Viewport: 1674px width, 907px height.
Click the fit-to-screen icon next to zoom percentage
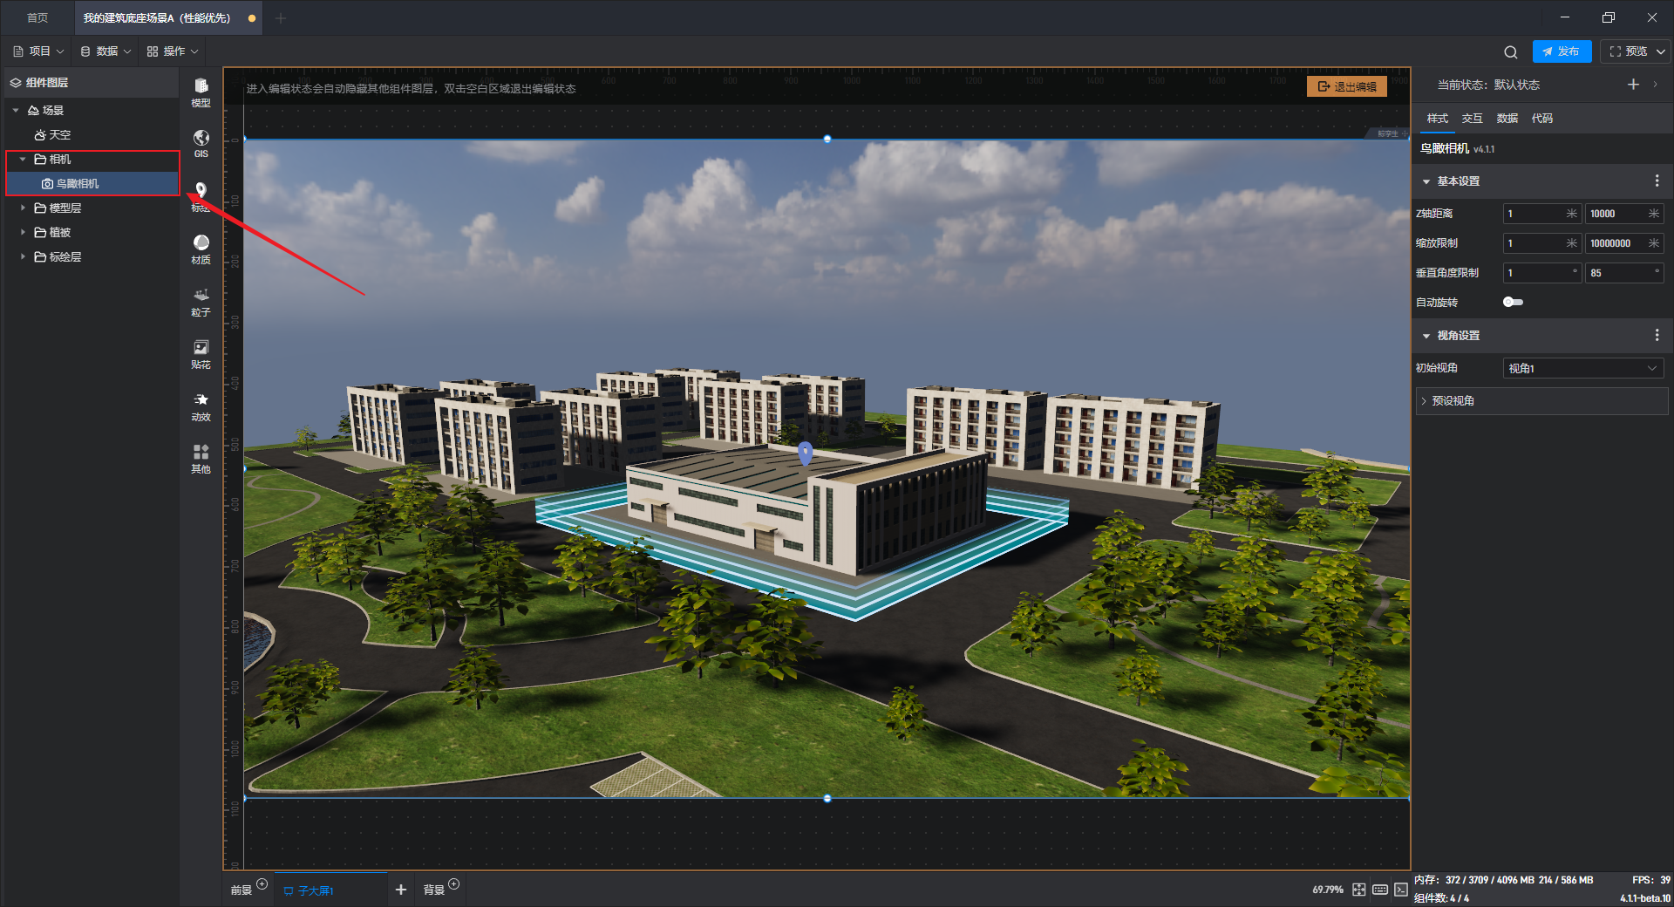pos(1358,890)
